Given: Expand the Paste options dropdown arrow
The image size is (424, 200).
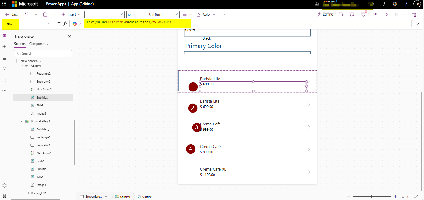Looking at the screenshot, I should (54, 14).
